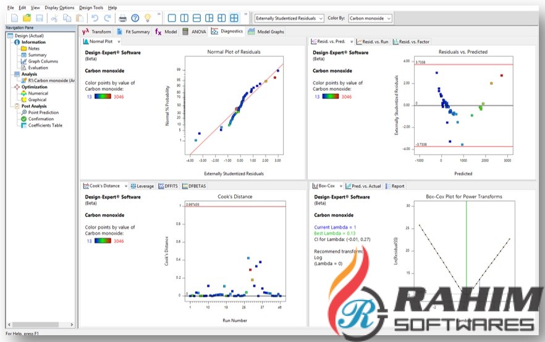This screenshot has width=545, height=342.
Task: Click the Undo arrow icon
Action: tap(95, 18)
